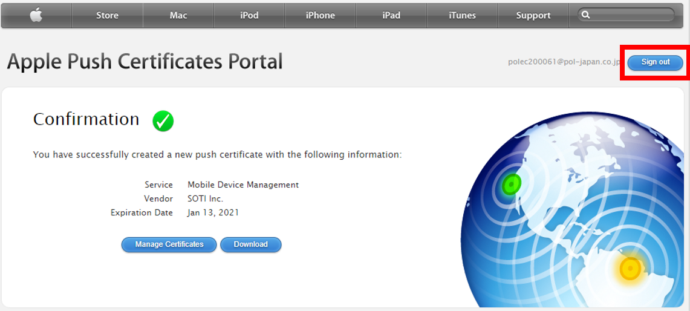
Task: Click the Confirmation heading text
Action: (x=86, y=119)
